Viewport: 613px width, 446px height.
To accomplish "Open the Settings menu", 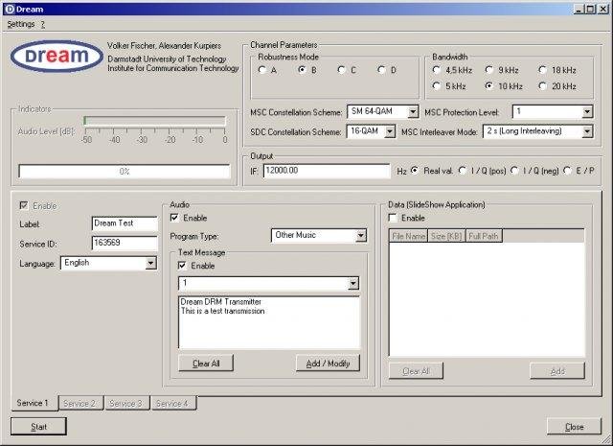I will 21,24.
